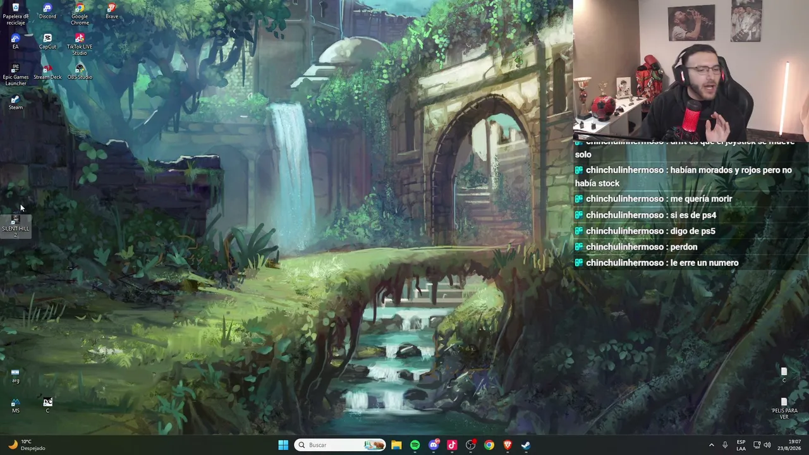Open the clock and date showing 19:07
This screenshot has height=455, width=809.
point(790,445)
